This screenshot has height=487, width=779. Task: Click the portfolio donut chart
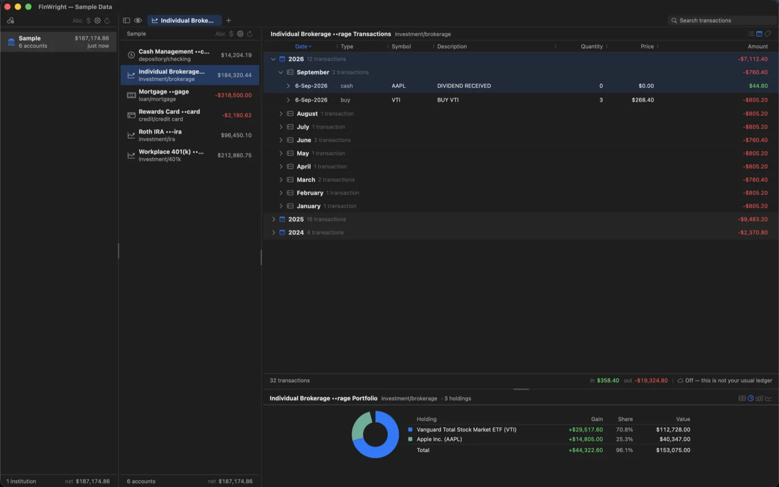pos(375,434)
